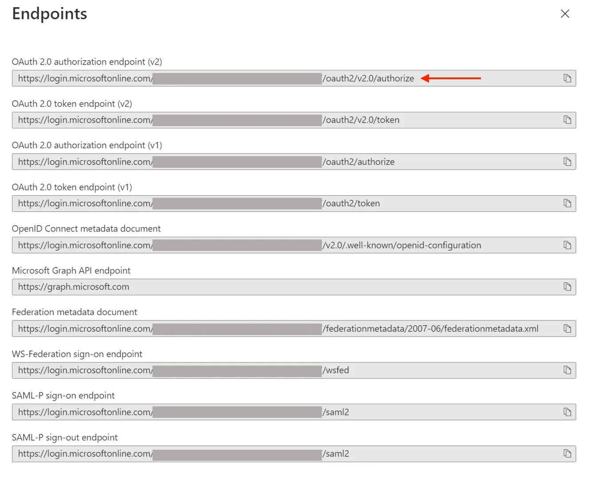This screenshot has height=482, width=590.
Task: Copy the OAuth 2.0 token endpoint (v1) URL
Action: coord(567,203)
